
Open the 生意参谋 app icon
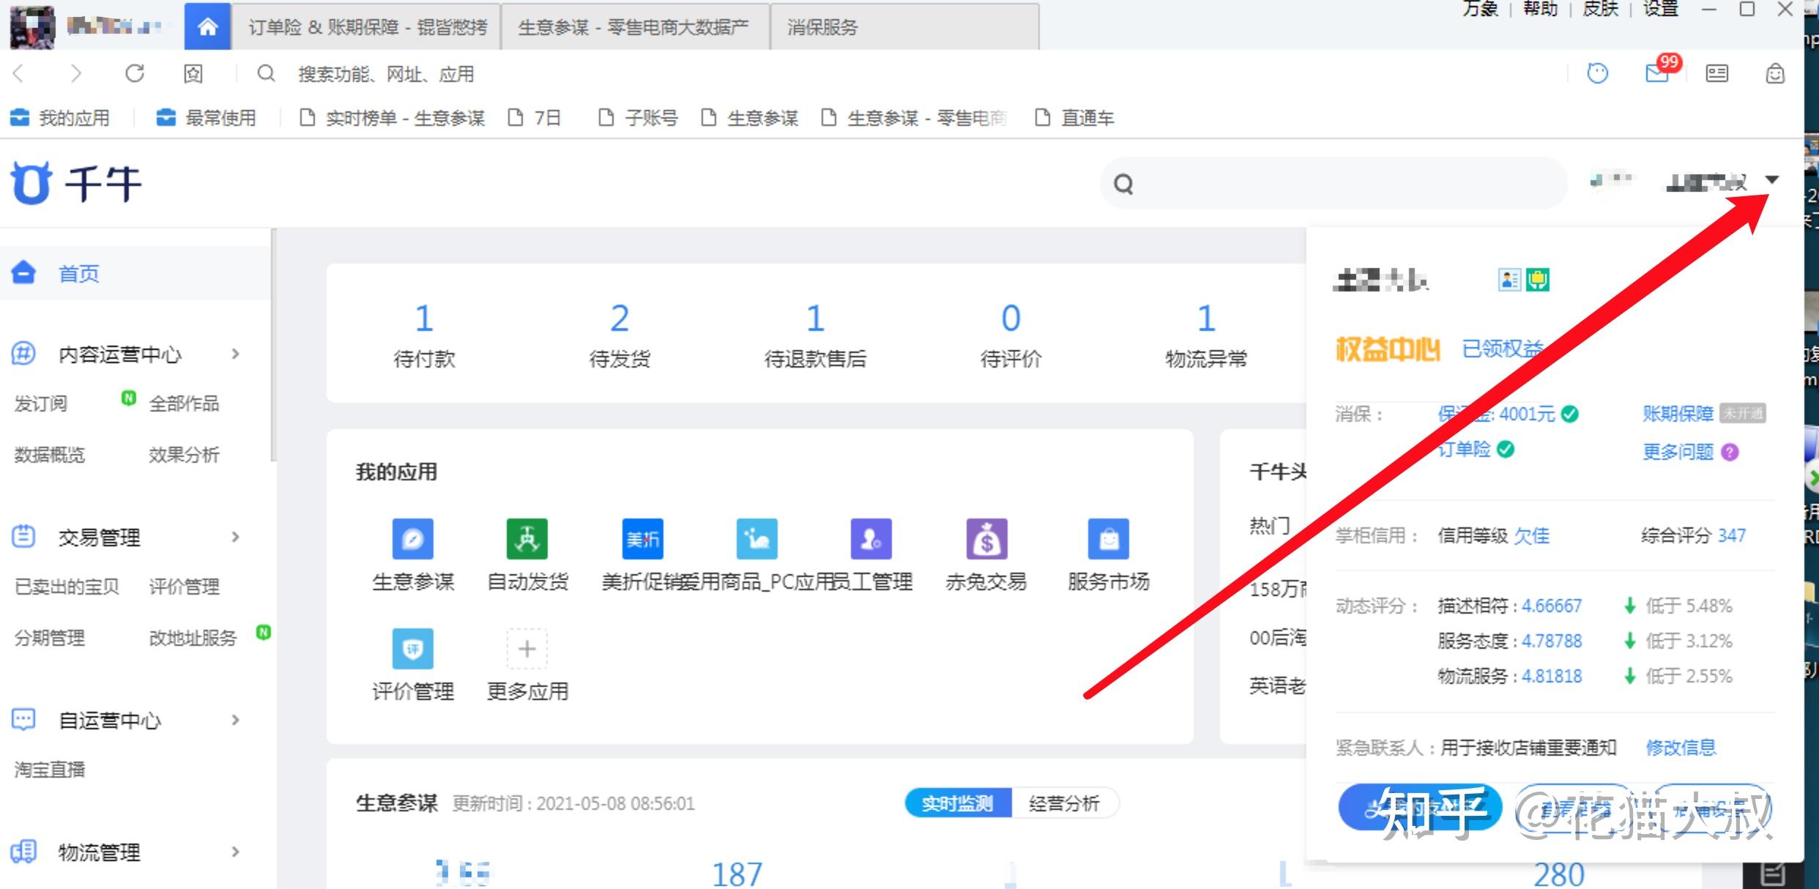click(413, 539)
